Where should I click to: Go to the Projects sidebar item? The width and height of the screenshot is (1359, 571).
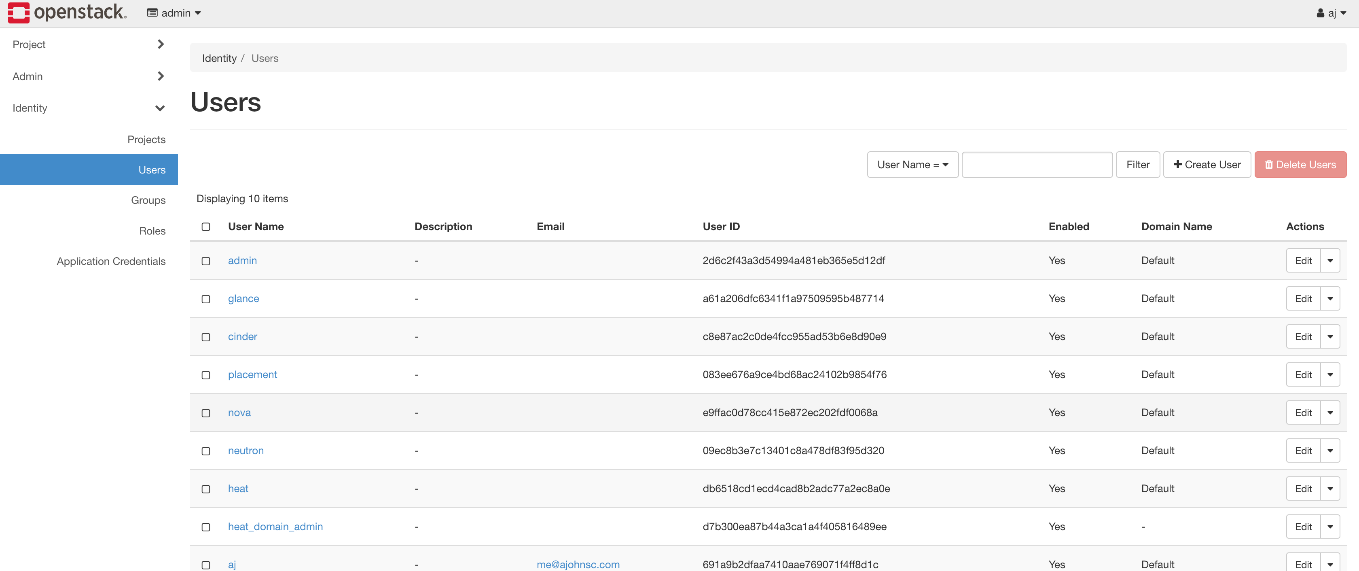click(146, 139)
